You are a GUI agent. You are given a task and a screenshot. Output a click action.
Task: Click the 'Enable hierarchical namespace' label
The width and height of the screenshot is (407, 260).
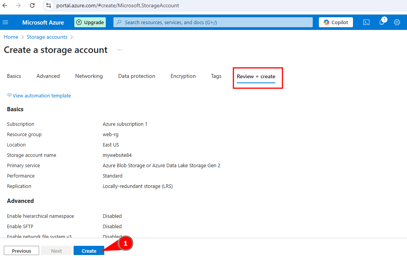pos(41,216)
